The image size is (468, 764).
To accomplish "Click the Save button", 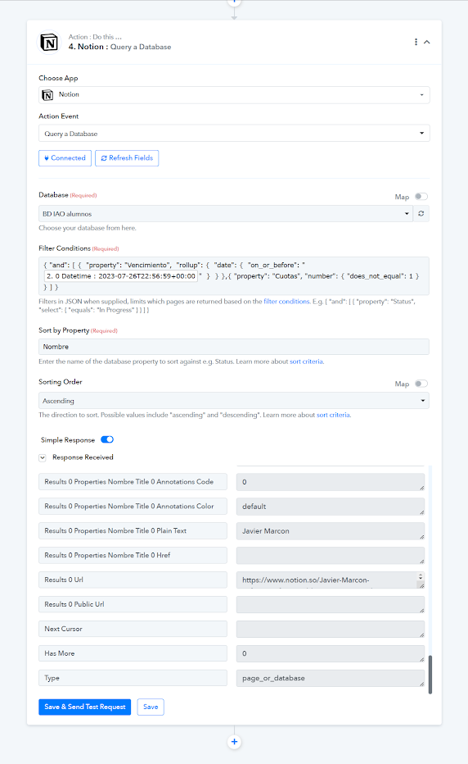I will tap(151, 707).
